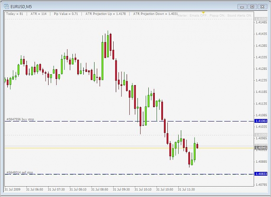Viewport: 271px width, 197px height.
Task: Click the yellow chart shift marker triangle
Action: pos(203,13)
